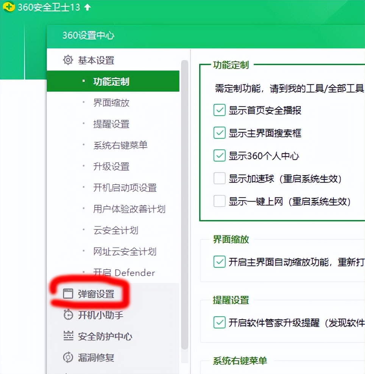Click the 安全防护中心 shield icon
365x374 pixels.
[x=67, y=336]
